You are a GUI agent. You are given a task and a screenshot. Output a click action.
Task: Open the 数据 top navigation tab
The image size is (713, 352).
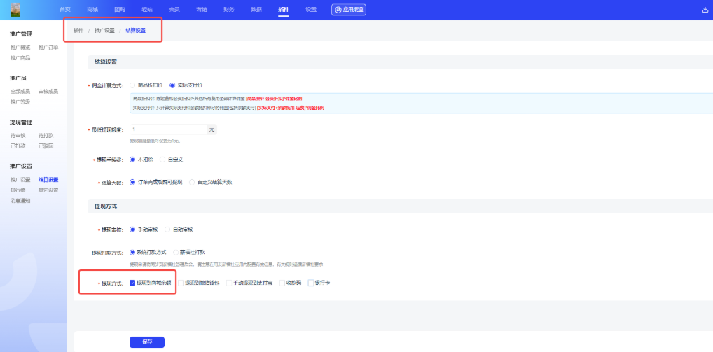256,10
